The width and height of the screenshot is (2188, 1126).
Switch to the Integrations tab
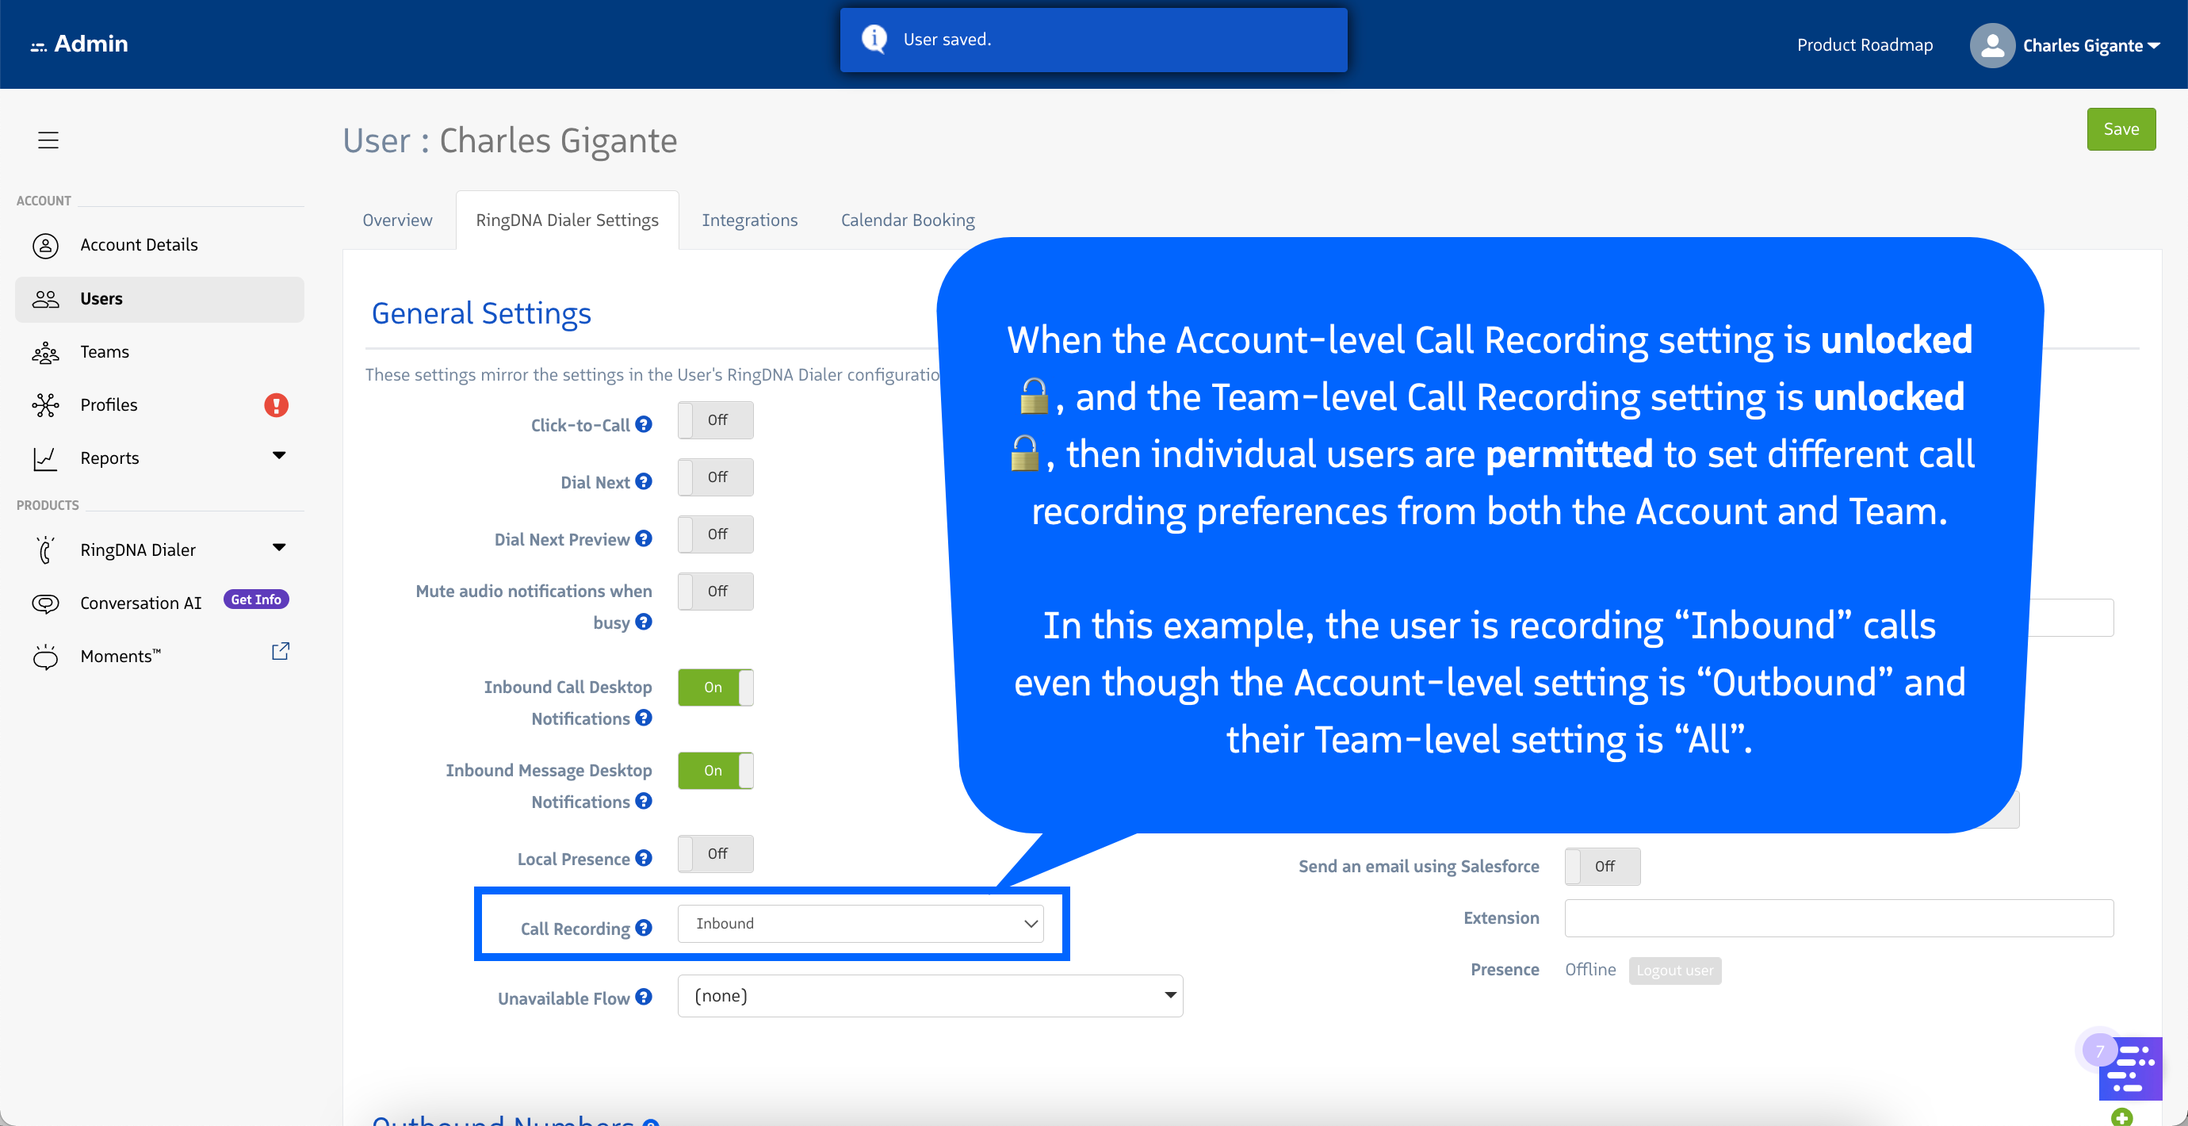click(749, 220)
